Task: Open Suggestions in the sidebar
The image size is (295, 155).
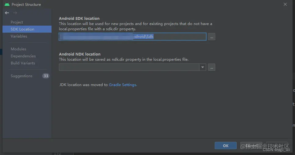Action: click(x=21, y=76)
